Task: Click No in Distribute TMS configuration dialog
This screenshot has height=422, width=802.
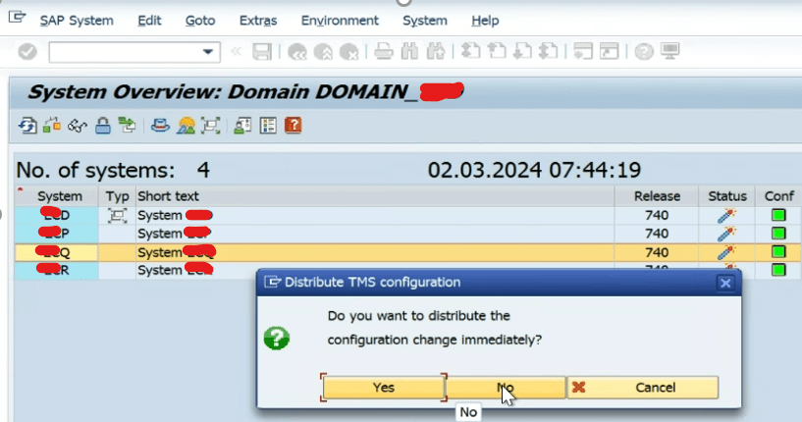Action: coord(506,388)
